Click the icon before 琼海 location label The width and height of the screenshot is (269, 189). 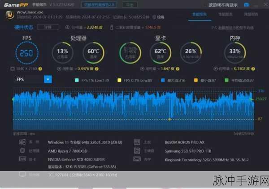(154, 17)
